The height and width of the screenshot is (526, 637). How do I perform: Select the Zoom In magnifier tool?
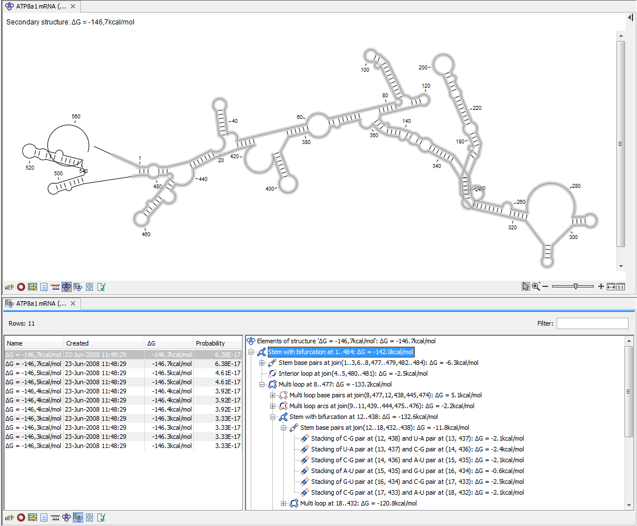536,286
